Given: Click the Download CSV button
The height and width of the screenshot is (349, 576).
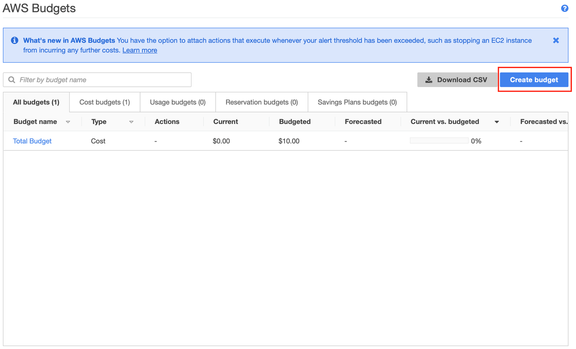Looking at the screenshot, I should click(456, 80).
